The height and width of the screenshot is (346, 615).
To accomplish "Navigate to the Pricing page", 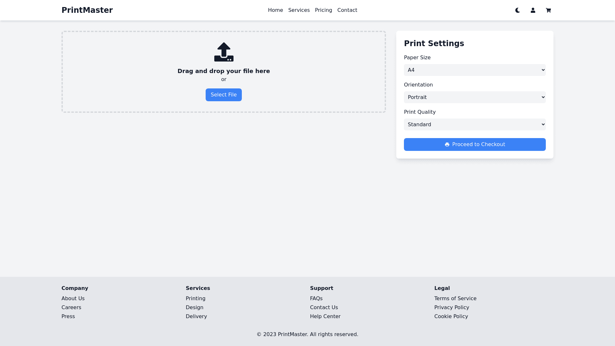I will (x=324, y=10).
